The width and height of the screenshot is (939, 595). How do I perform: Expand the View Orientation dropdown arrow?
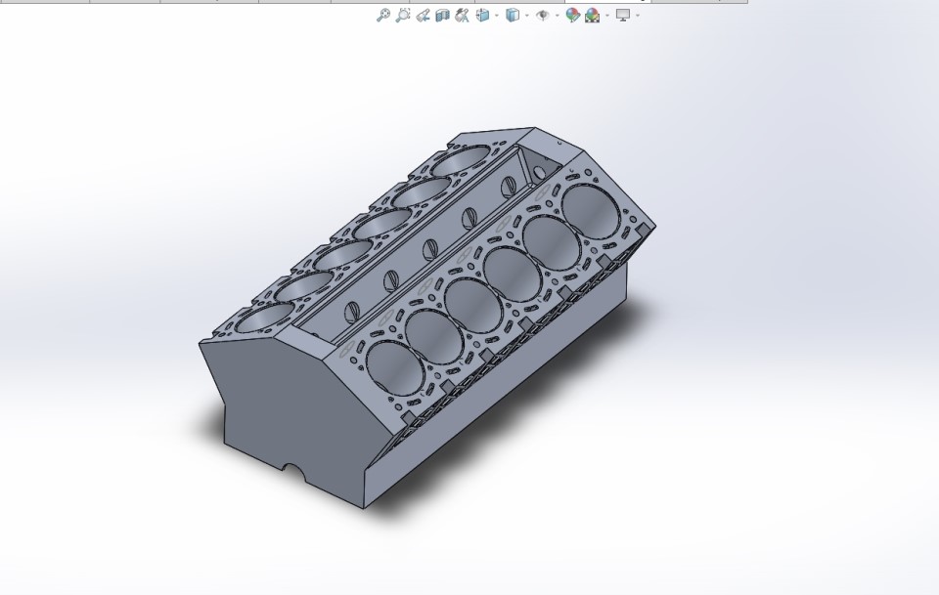[x=497, y=16]
